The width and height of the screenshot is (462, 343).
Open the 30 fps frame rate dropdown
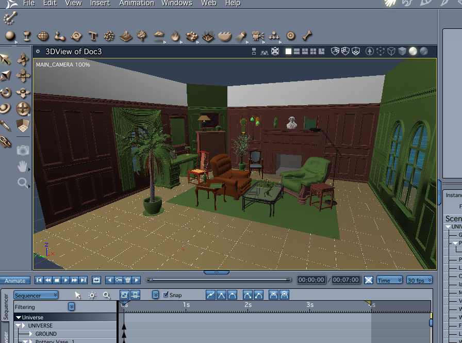pyautogui.click(x=419, y=280)
